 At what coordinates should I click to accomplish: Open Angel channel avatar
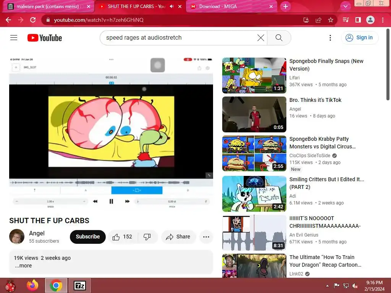point(17,237)
